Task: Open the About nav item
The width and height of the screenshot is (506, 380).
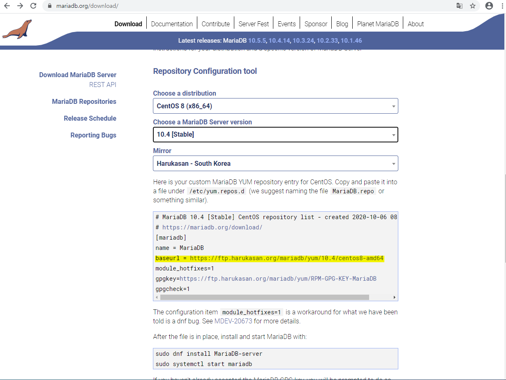Action: click(416, 24)
